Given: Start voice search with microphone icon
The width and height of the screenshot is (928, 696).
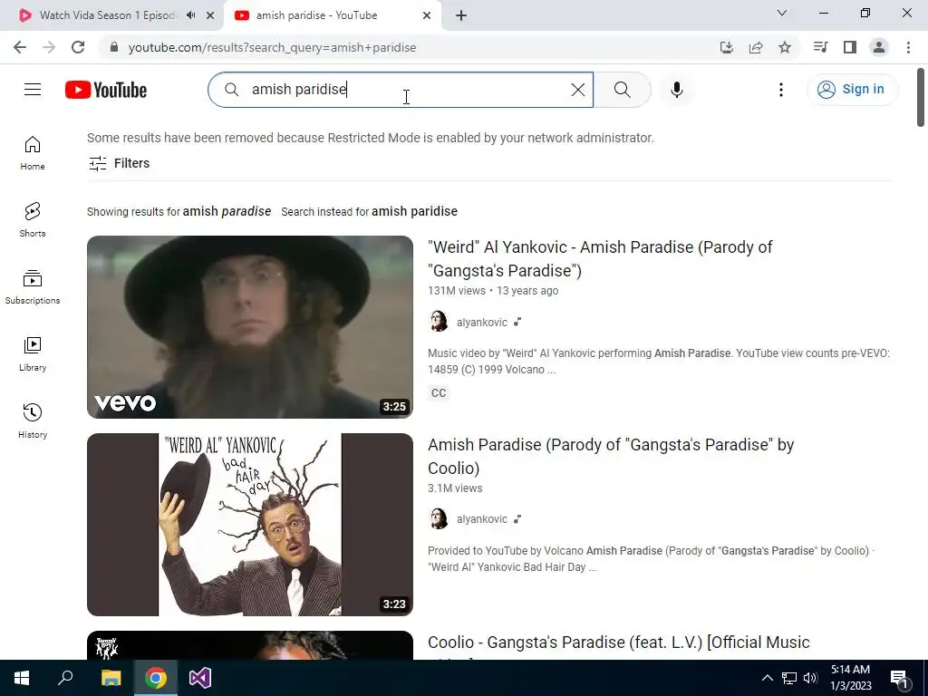Looking at the screenshot, I should 676,90.
